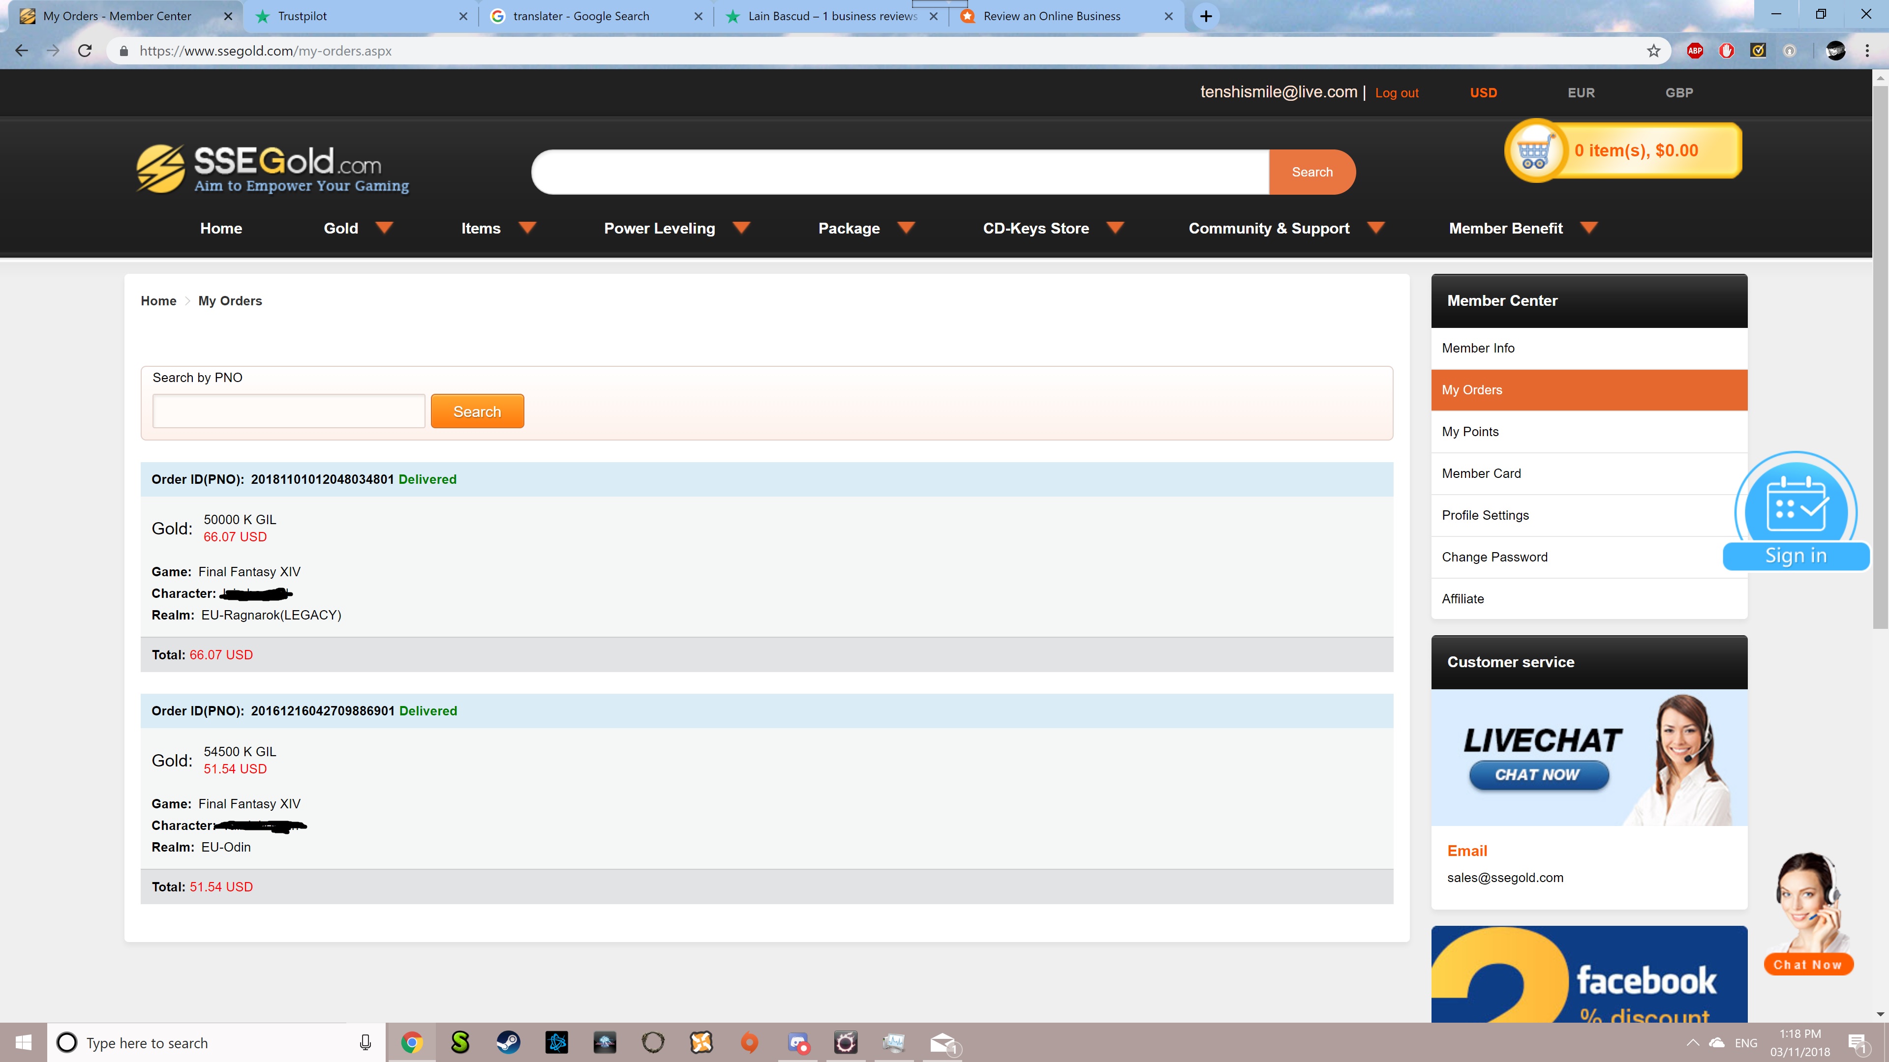This screenshot has width=1889, height=1062.
Task: Click the forward navigation arrow
Action: pyautogui.click(x=53, y=51)
